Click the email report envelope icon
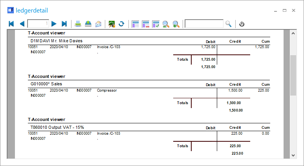This screenshot has height=166, width=304. click(x=99, y=24)
